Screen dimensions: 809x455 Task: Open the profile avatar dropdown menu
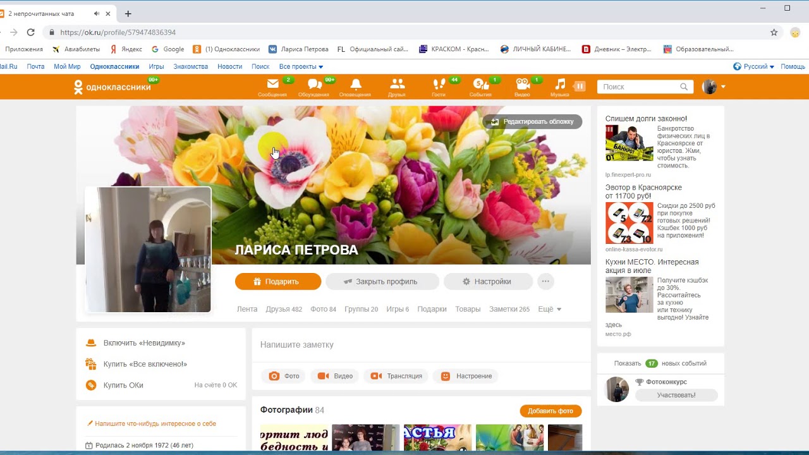pyautogui.click(x=714, y=87)
